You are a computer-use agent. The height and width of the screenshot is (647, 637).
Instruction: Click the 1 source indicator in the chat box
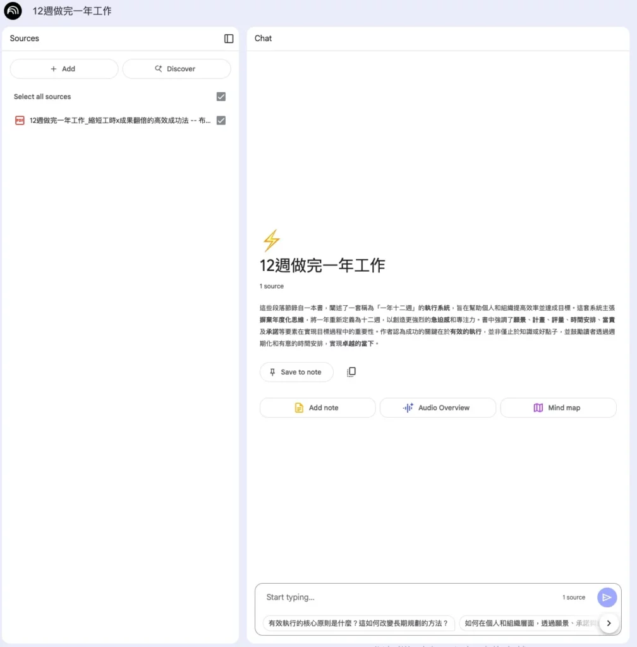click(573, 597)
